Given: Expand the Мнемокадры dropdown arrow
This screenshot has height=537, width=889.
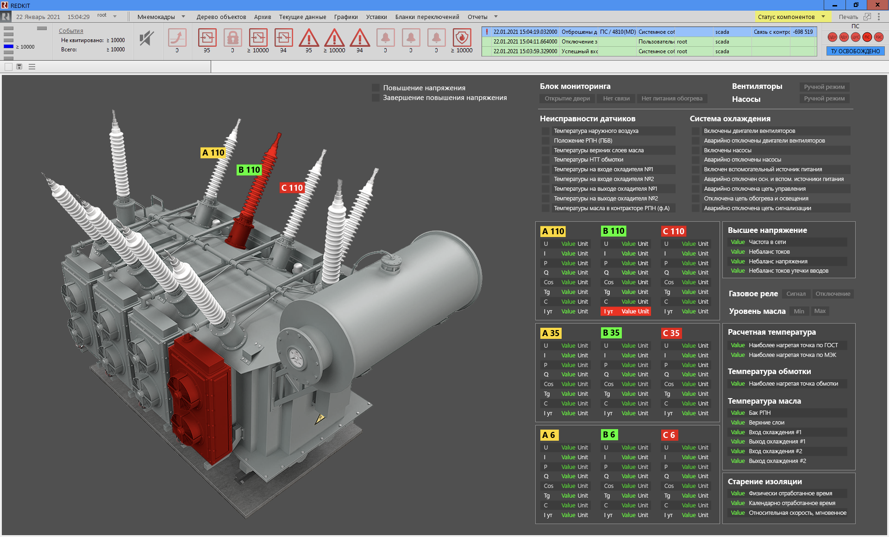Looking at the screenshot, I should (x=183, y=16).
